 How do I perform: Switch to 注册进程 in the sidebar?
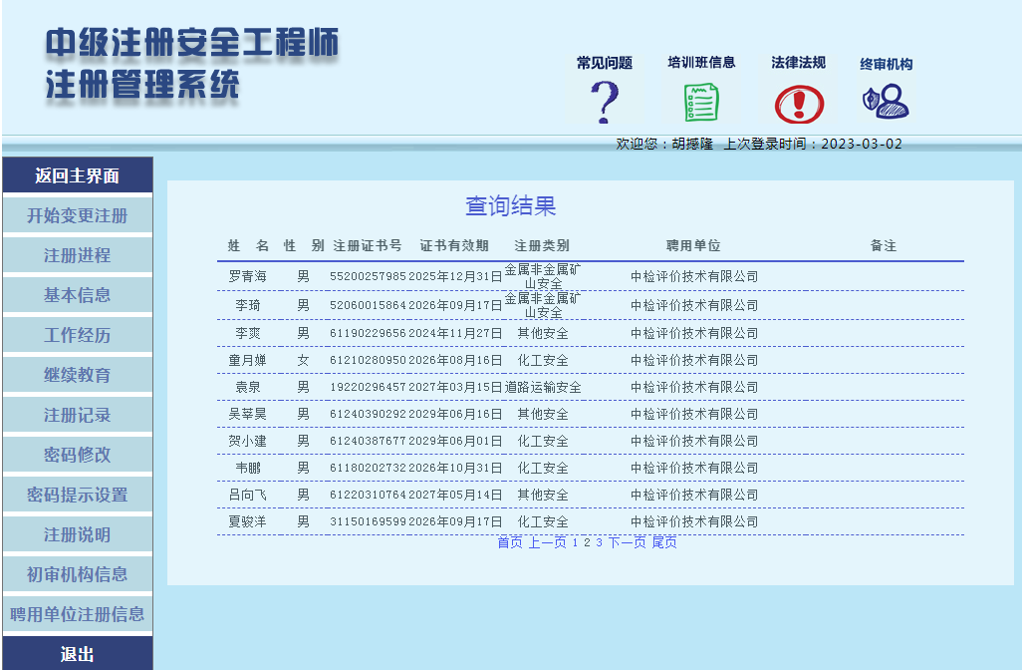click(77, 255)
